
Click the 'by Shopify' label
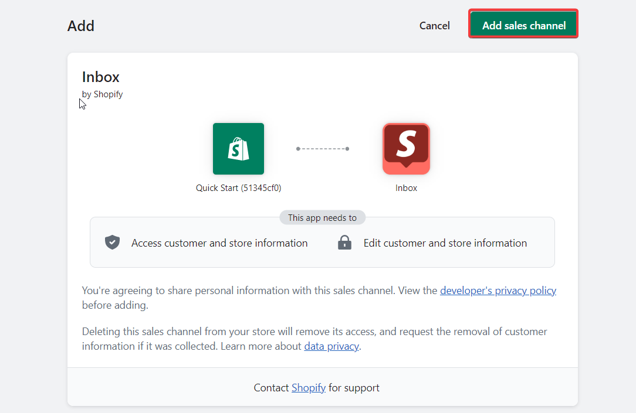click(102, 94)
